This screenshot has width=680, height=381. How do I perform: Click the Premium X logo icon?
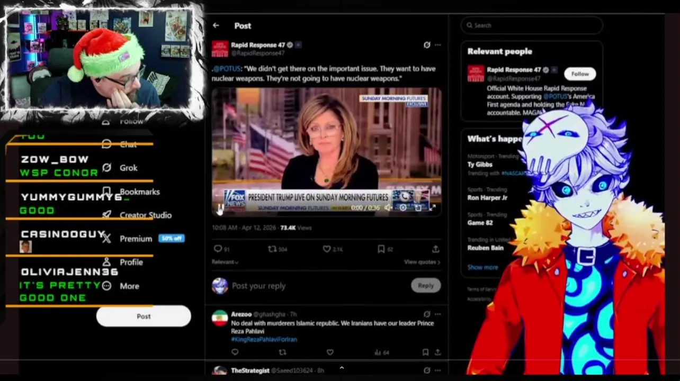point(106,239)
